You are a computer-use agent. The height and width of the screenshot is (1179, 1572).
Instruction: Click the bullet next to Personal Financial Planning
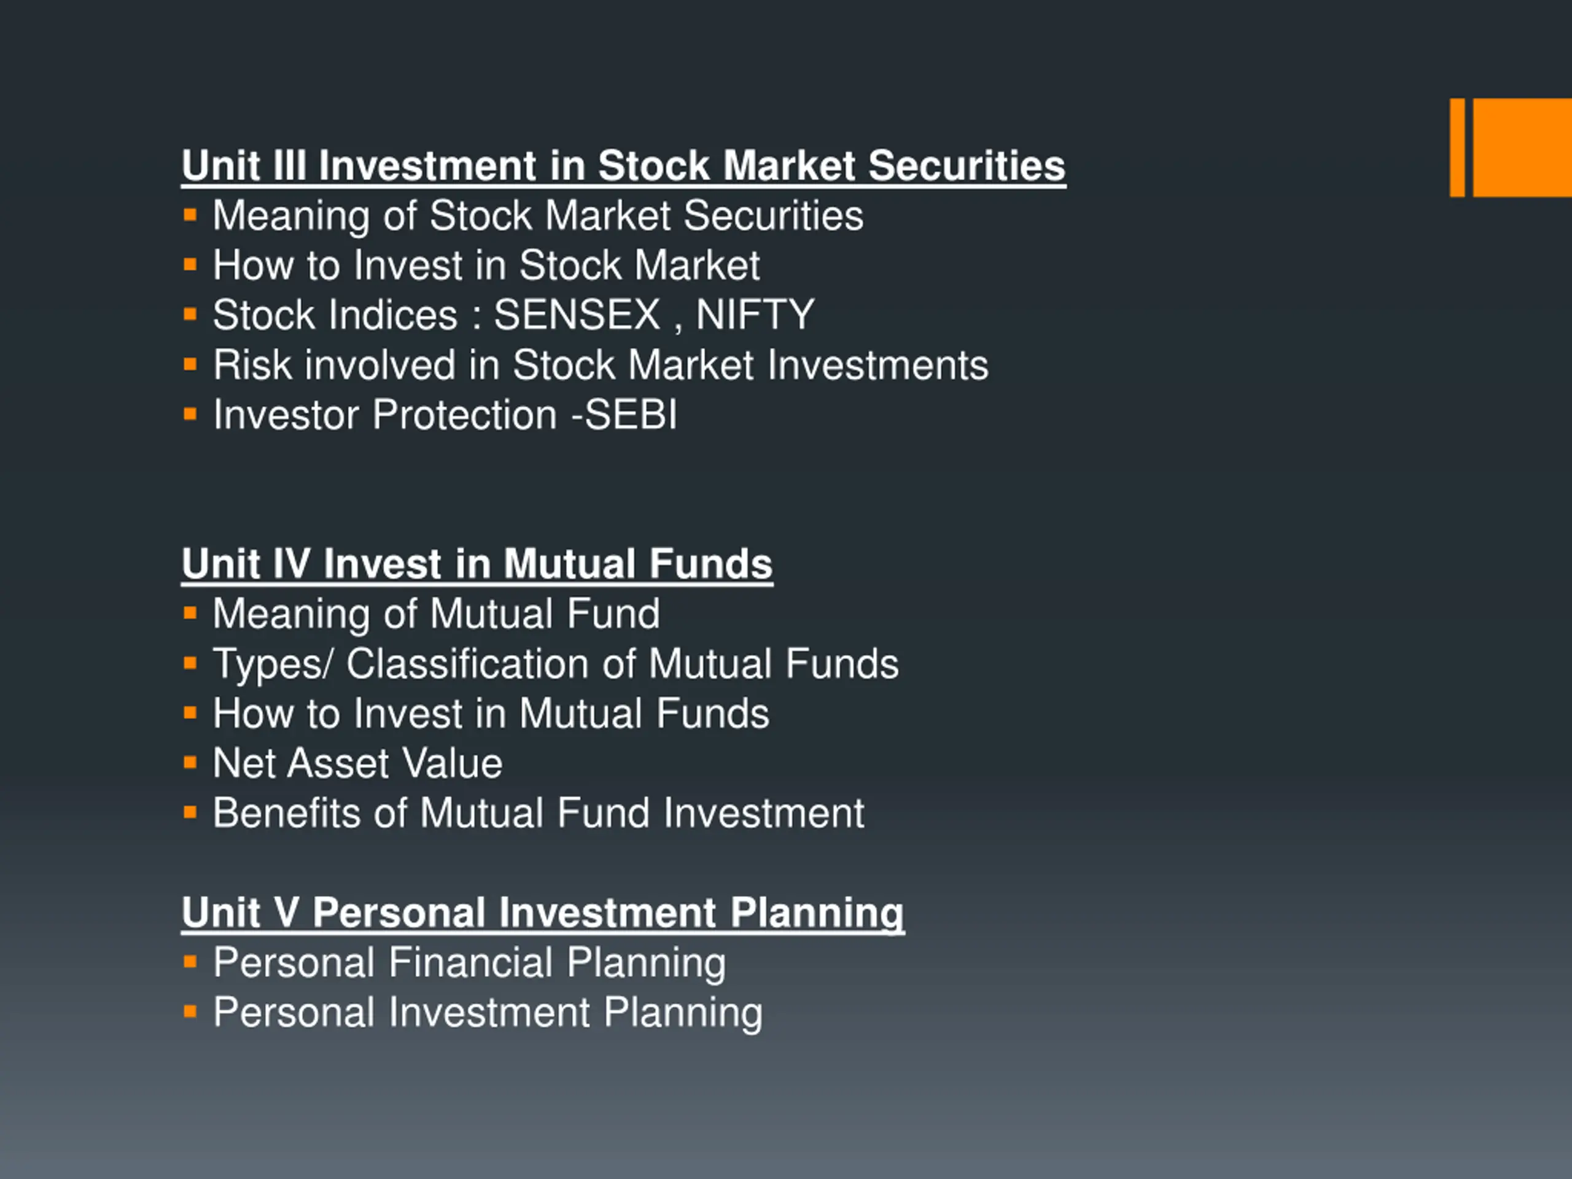coord(190,962)
